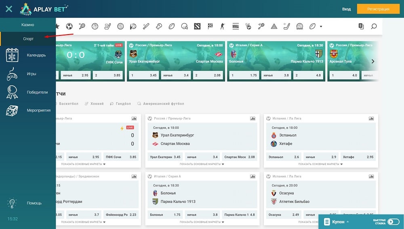Select the Dota 2 esports icon
Image resolution: width=404 pixels, height=229 pixels.
click(x=197, y=26)
